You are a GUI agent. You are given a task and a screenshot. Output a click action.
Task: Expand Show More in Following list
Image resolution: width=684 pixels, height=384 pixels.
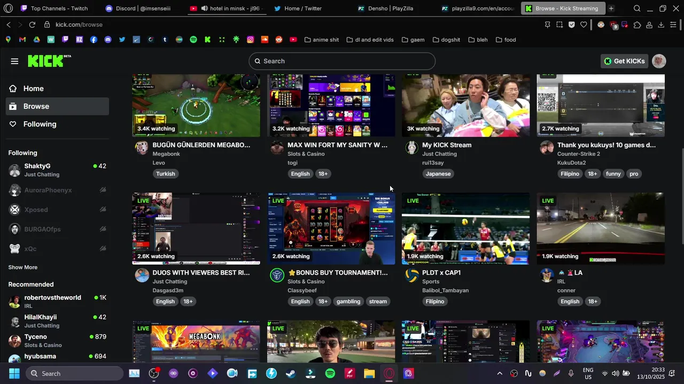click(23, 267)
